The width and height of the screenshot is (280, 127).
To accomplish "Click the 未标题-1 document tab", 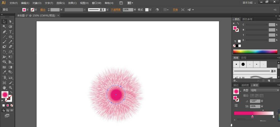I will pyautogui.click(x=33, y=16).
